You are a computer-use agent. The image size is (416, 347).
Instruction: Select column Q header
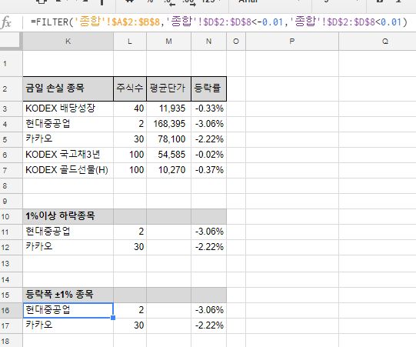(378, 41)
